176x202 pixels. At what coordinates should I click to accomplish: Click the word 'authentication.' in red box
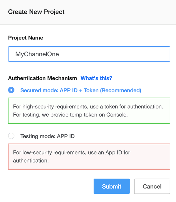click(31, 161)
